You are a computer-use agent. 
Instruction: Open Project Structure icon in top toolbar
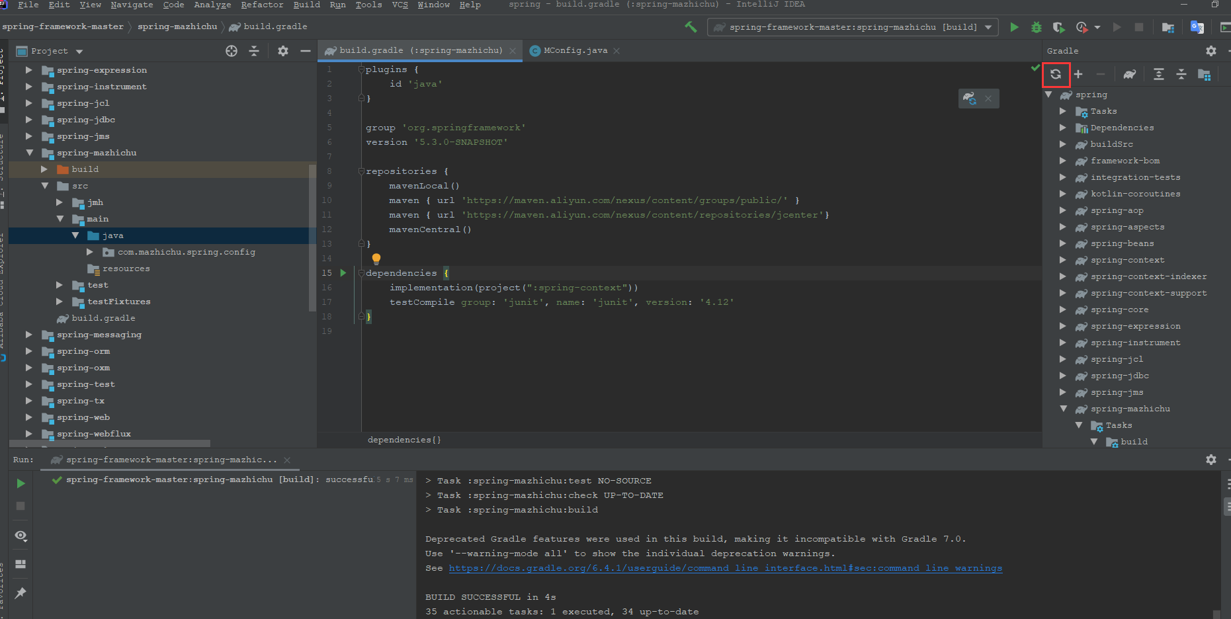tap(1167, 27)
